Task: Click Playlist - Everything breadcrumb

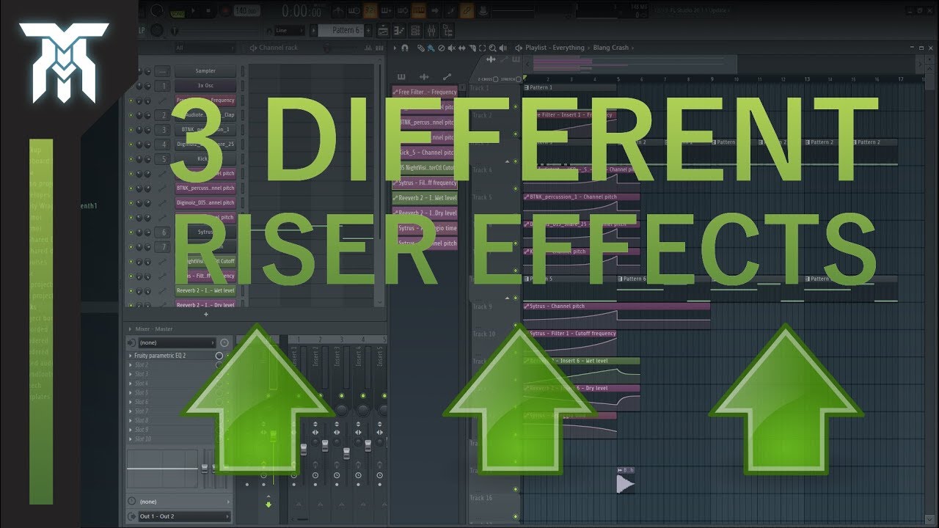Action: 555,48
